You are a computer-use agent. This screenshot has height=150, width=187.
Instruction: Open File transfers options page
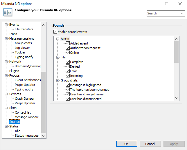(24, 29)
